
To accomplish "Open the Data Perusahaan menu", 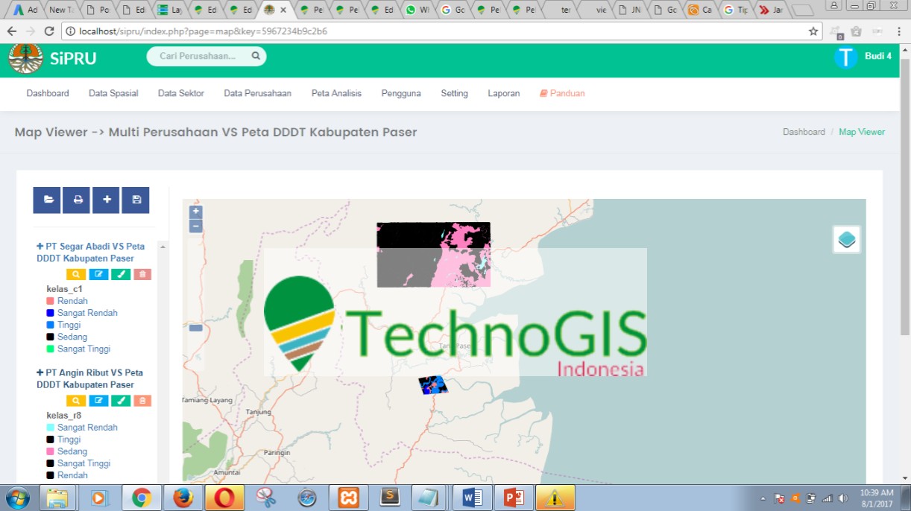I will [258, 93].
